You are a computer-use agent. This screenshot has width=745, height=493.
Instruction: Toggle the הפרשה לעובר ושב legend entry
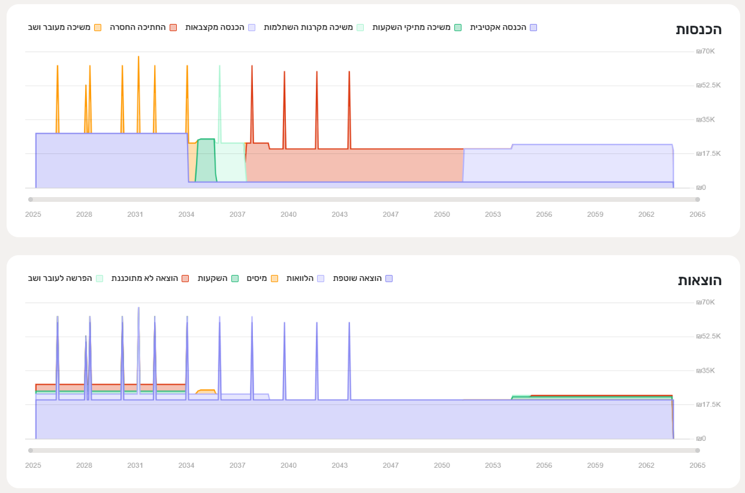click(x=99, y=279)
